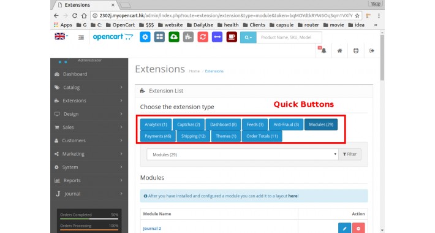Click the Orders Processing progress bar

(x=89, y=230)
